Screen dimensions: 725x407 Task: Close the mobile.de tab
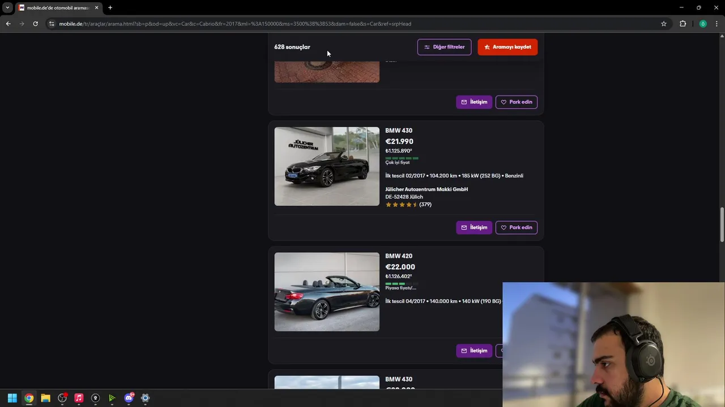pyautogui.click(x=96, y=8)
